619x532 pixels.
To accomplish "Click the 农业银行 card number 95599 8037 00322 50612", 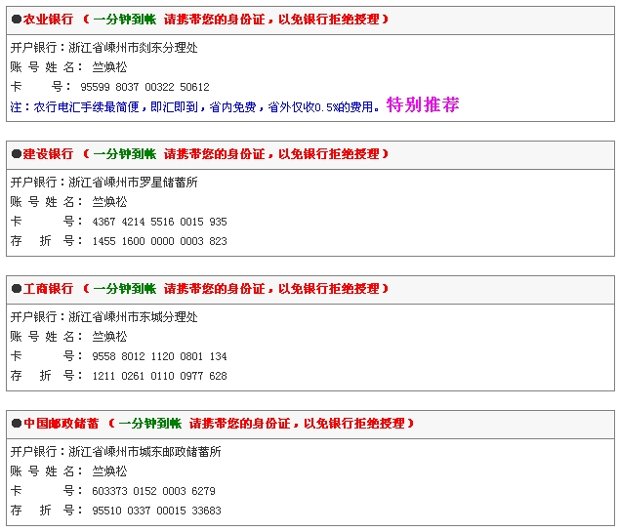I will (150, 87).
